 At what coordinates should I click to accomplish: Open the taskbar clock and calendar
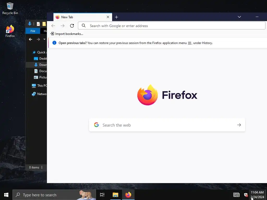(257, 195)
